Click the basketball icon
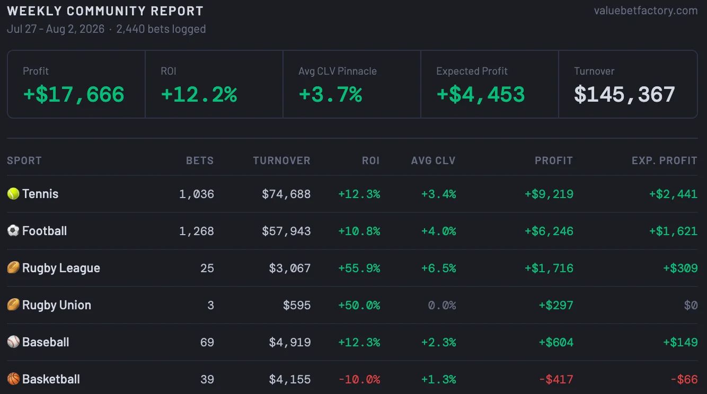The image size is (707, 394). click(x=13, y=379)
